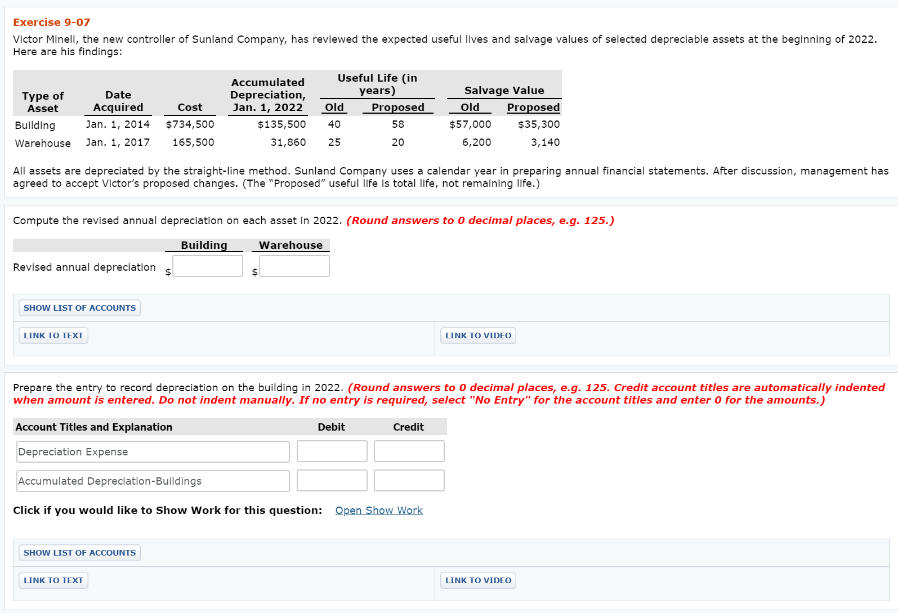
Task: Select Building old useful life 40
Action: click(x=334, y=124)
